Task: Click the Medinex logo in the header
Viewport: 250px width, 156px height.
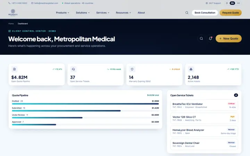Action: (x=13, y=12)
